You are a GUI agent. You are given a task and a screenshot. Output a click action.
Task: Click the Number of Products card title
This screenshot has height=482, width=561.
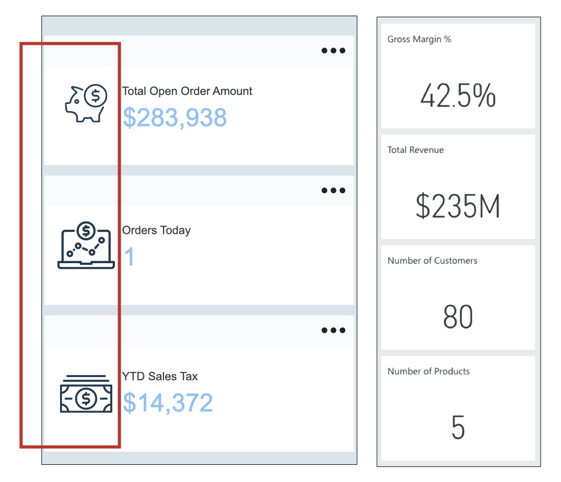[428, 371]
